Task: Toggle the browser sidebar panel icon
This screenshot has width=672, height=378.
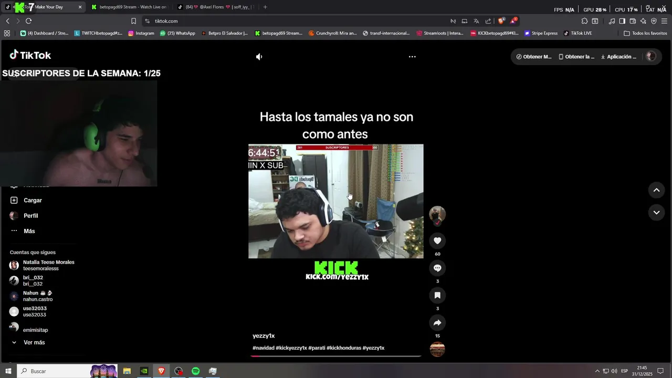Action: pos(622,21)
